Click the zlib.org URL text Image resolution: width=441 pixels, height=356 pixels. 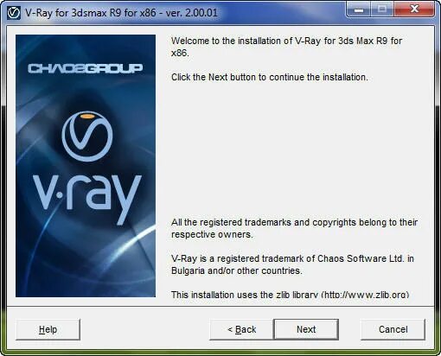click(x=365, y=295)
